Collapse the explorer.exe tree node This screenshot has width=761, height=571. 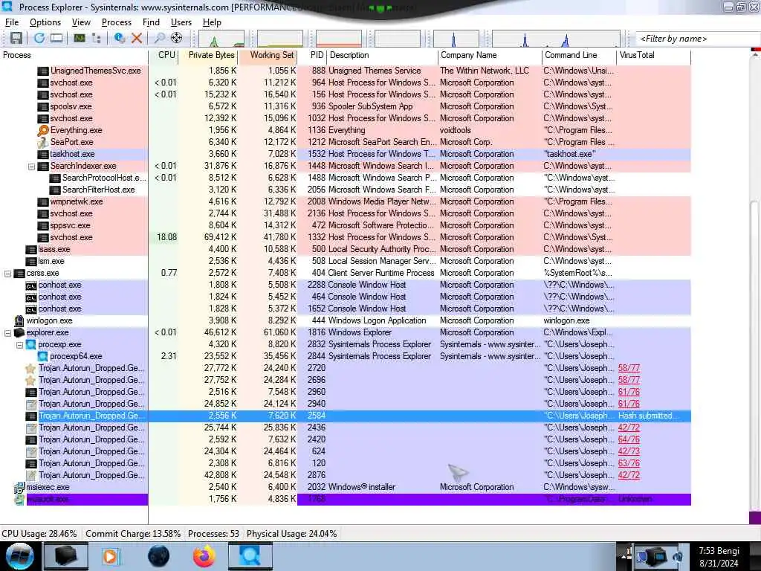coord(7,333)
